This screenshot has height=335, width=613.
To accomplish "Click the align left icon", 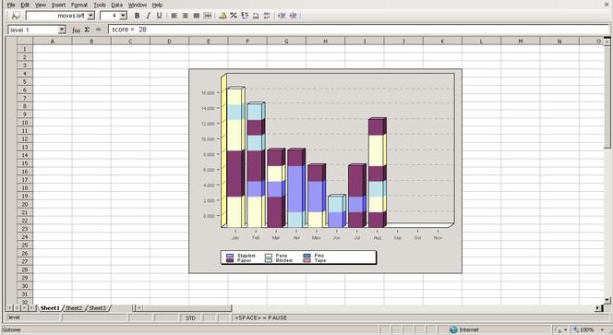I will (x=174, y=16).
